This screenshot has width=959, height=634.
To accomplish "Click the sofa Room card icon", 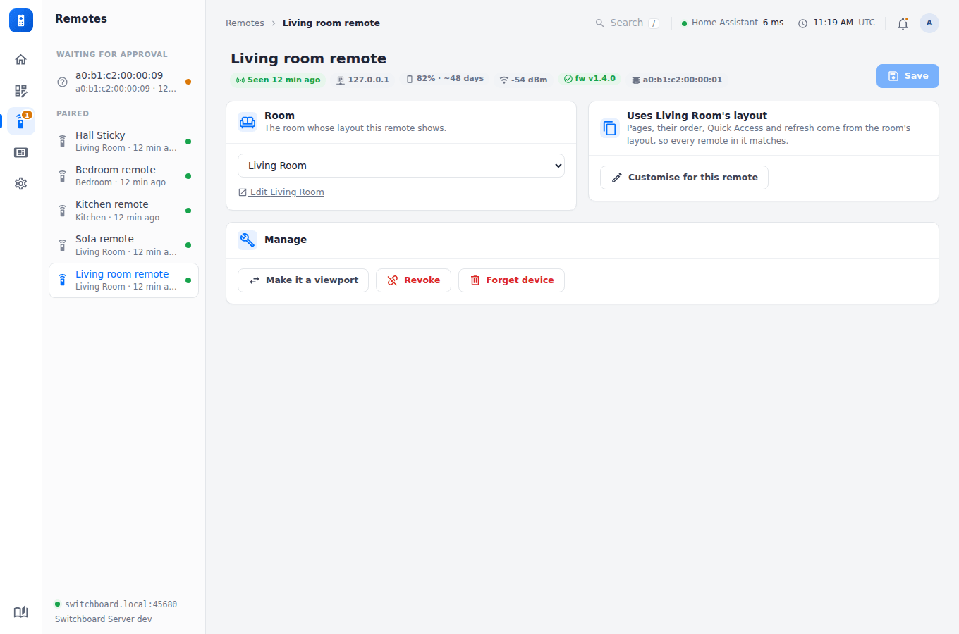I will (x=248, y=122).
